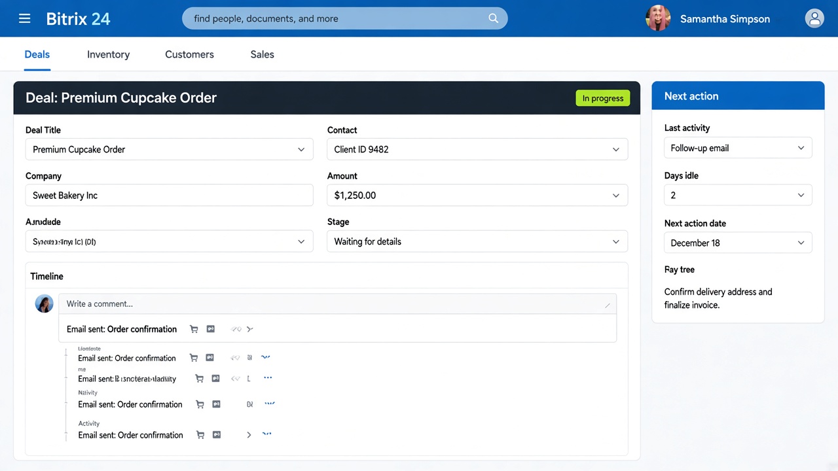Click the Timeline section heading
Image resolution: width=838 pixels, height=471 pixels.
[x=46, y=276]
